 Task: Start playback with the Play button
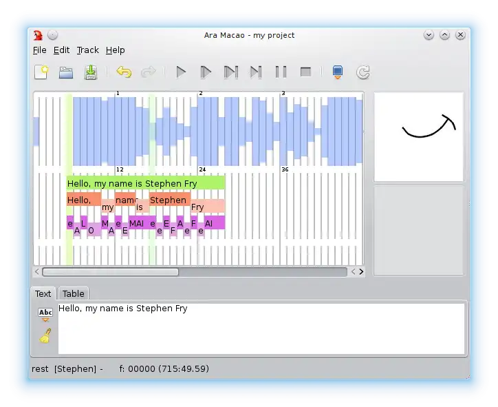[181, 72]
